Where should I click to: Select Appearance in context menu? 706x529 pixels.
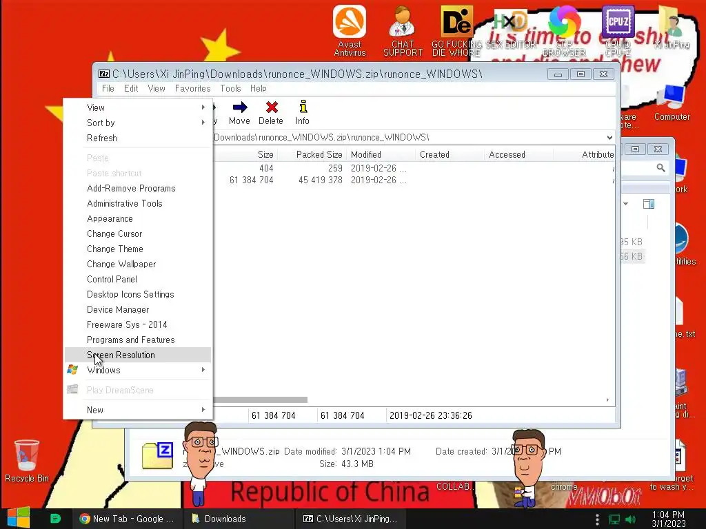[137, 218]
